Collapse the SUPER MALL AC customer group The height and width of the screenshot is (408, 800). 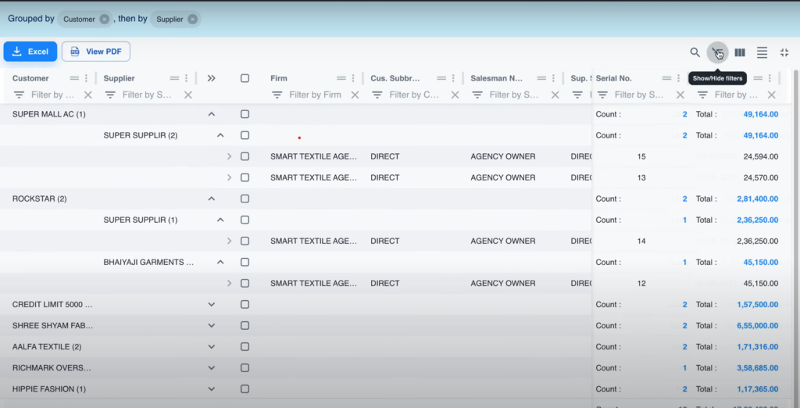(211, 114)
